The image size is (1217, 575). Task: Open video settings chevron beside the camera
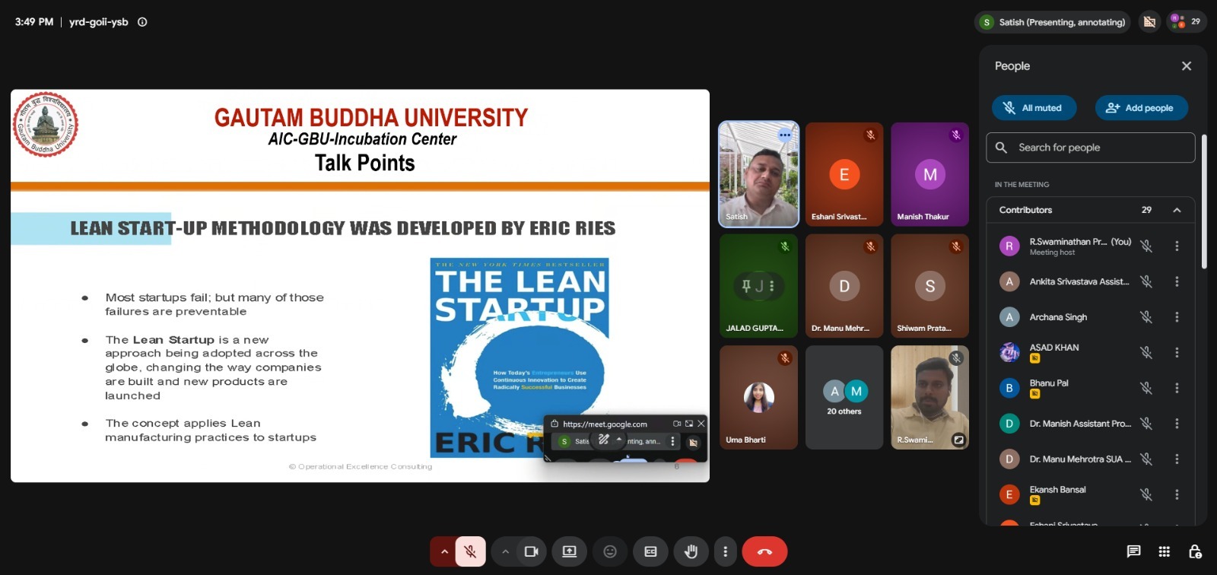(x=505, y=551)
